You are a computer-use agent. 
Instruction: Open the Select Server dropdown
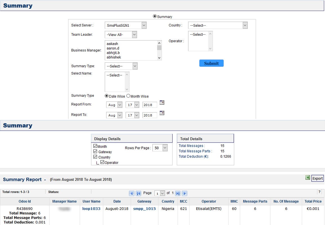pyautogui.click(x=126, y=25)
